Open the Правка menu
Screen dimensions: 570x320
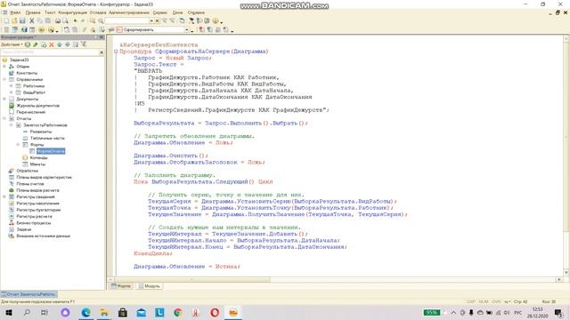(x=33, y=12)
